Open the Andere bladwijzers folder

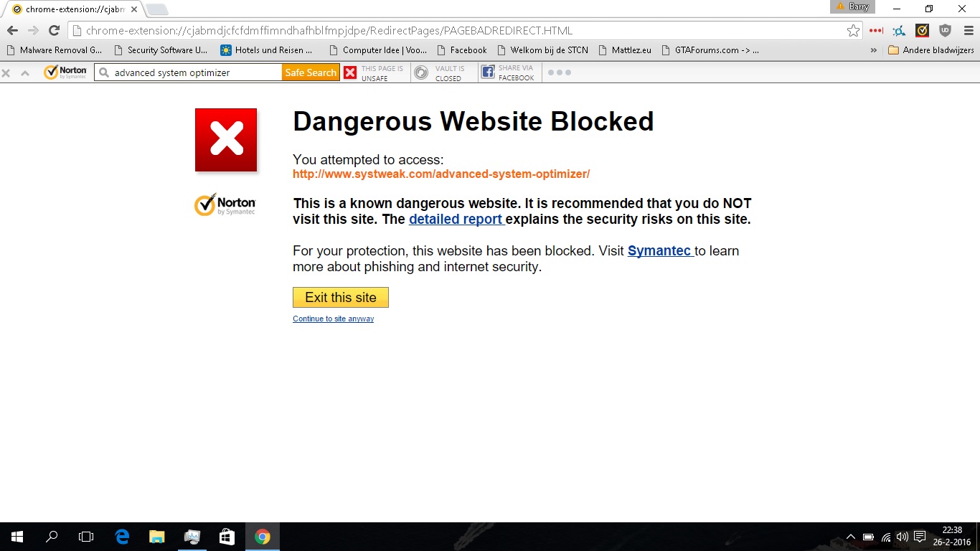point(930,50)
